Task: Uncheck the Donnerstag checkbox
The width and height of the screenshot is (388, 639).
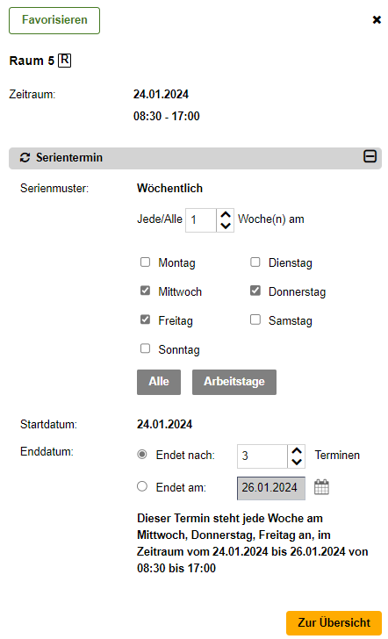Action: [255, 291]
